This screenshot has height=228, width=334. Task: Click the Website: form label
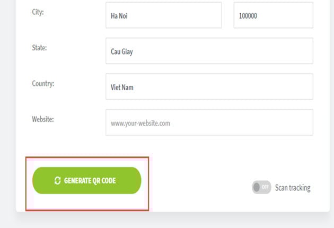coord(43,119)
